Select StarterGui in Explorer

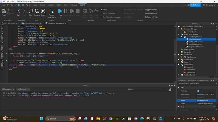click(x=187, y=52)
